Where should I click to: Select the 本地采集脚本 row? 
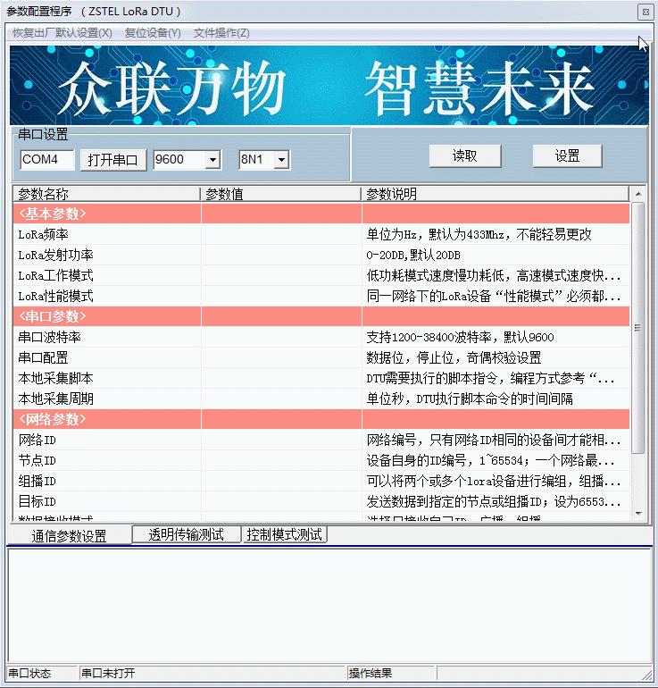pos(321,378)
